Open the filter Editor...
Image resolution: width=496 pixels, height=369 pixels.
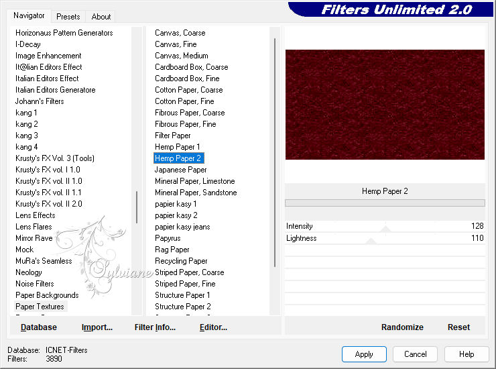pos(213,327)
